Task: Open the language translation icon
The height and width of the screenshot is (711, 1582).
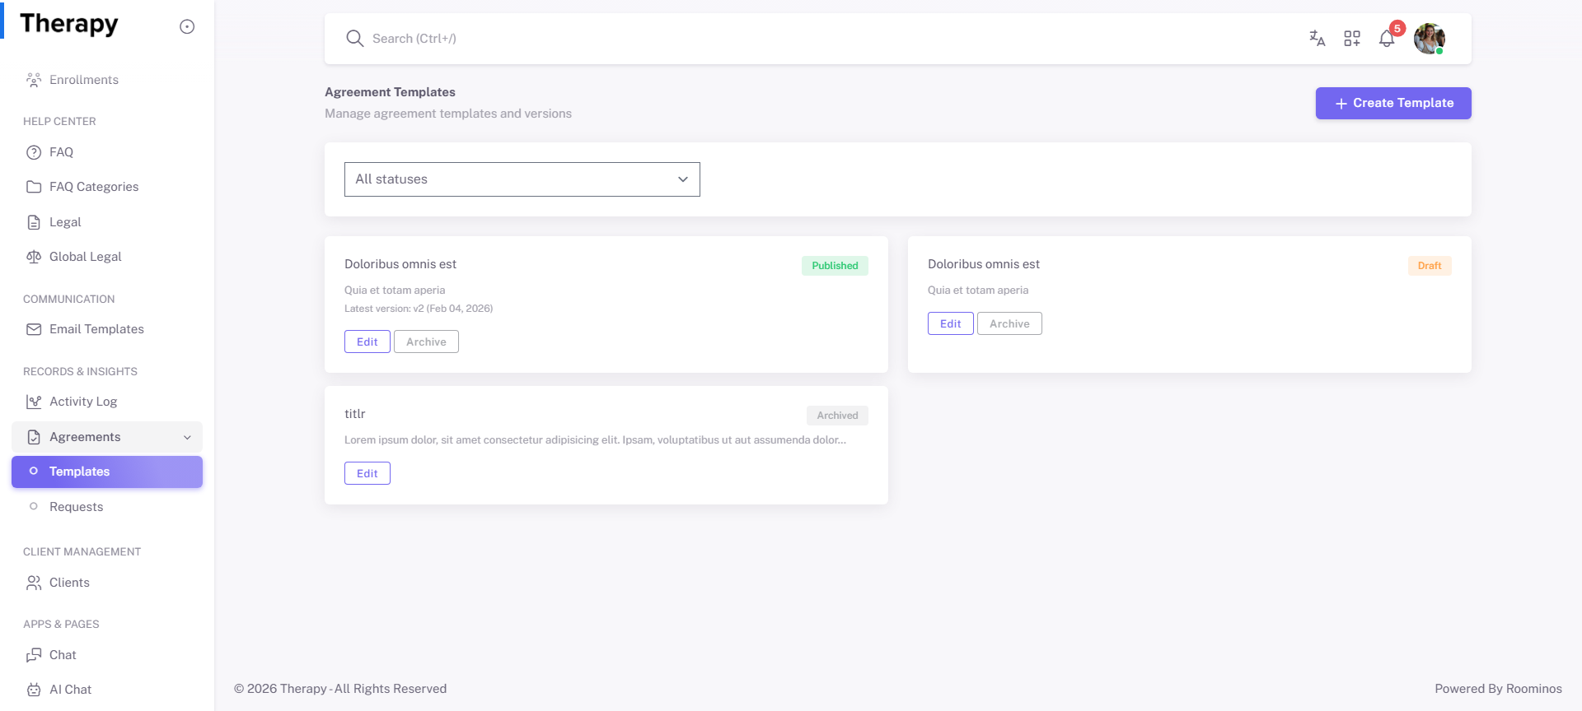Action: [x=1317, y=38]
